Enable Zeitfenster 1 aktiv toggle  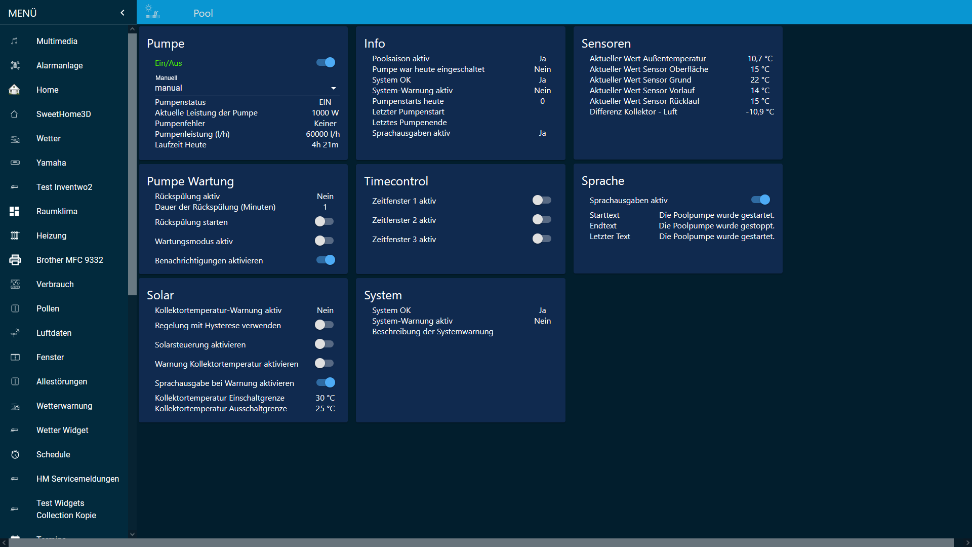541,200
